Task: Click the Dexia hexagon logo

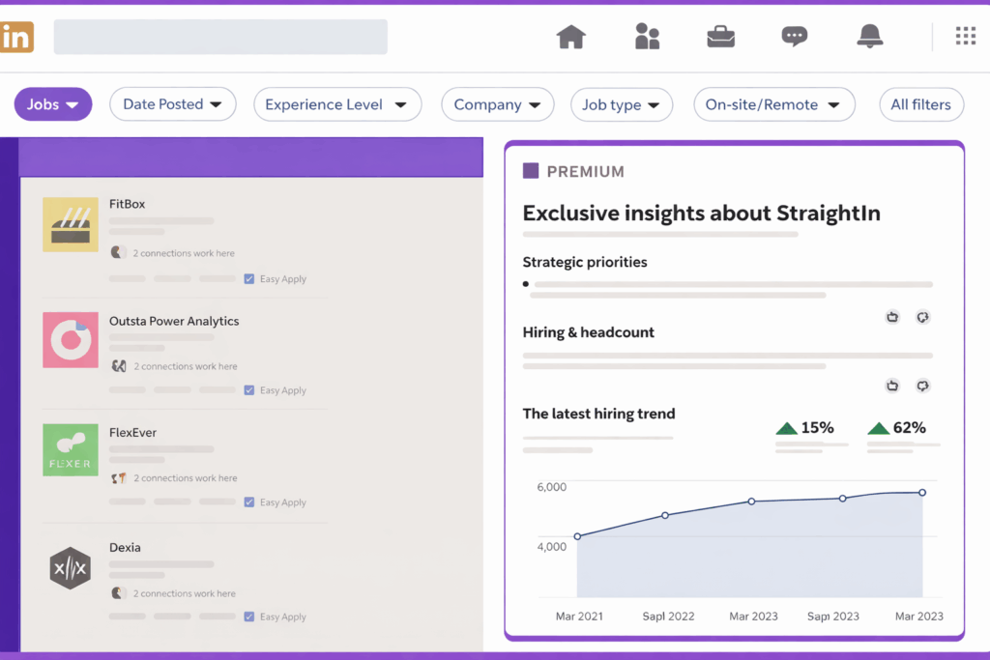Action: [x=70, y=568]
